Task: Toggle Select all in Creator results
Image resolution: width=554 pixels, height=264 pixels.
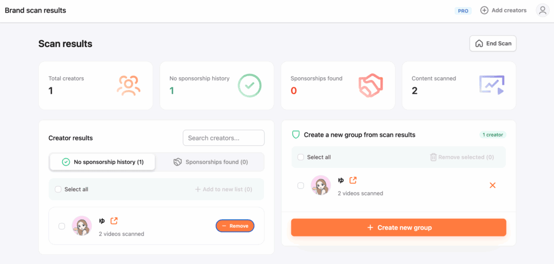Action: (58, 189)
